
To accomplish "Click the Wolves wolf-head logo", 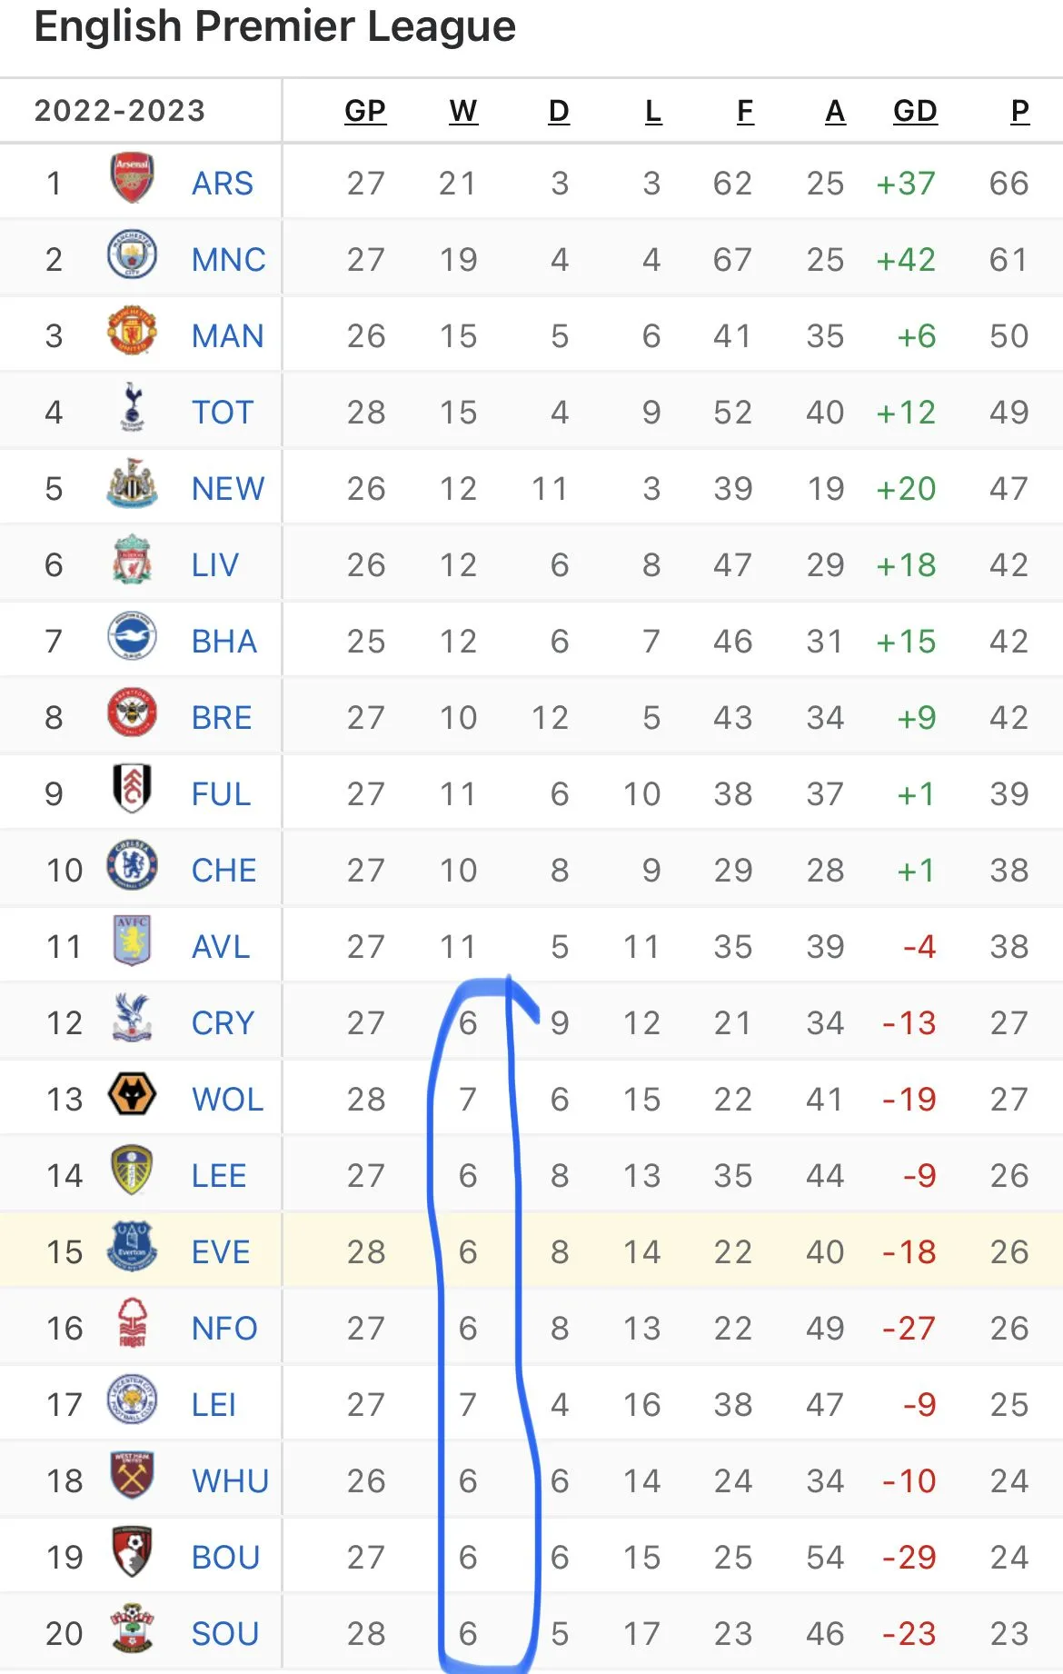I will 132,1095.
